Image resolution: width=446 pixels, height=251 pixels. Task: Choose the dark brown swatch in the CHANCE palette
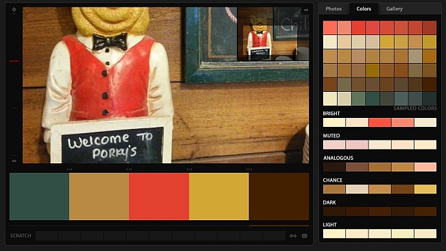(403, 189)
